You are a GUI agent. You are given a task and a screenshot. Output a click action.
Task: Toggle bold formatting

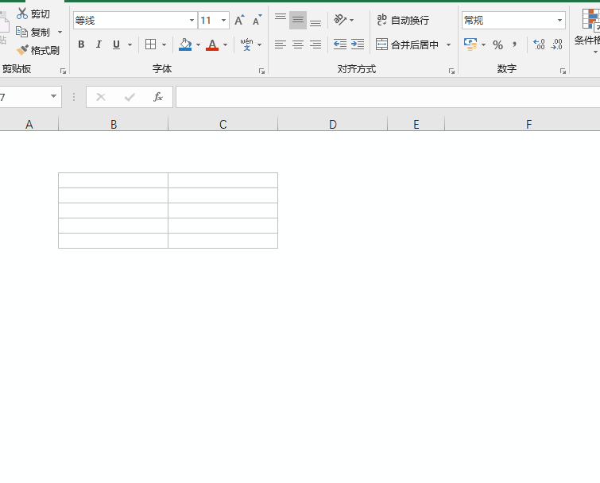click(x=81, y=44)
